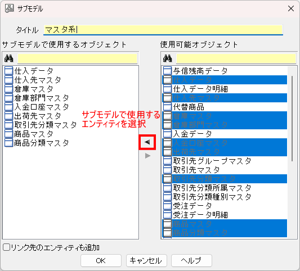Select 取引先分類マスタ in the left list
Screen dimensions: 300x271
click(x=46, y=125)
